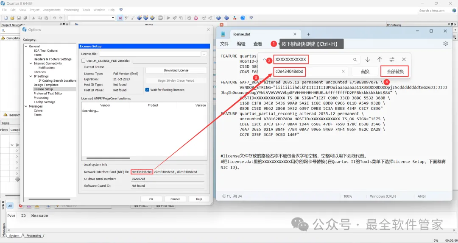Viewport: 458px width, 243px height.
Task: Close the license.dat tab
Action: 295,34
